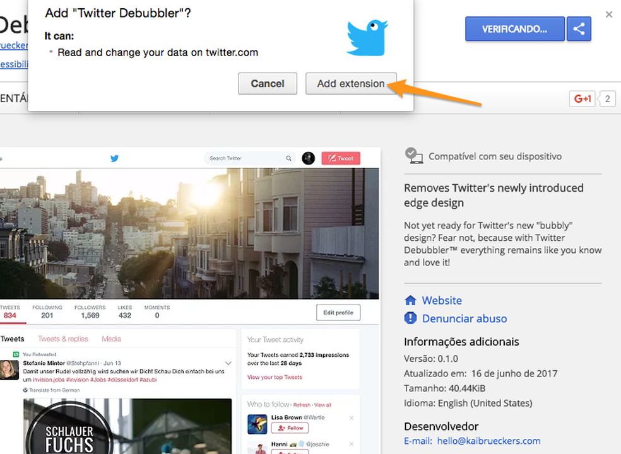This screenshot has height=454, width=621.
Task: Select the Tweets tab
Action: (13, 339)
